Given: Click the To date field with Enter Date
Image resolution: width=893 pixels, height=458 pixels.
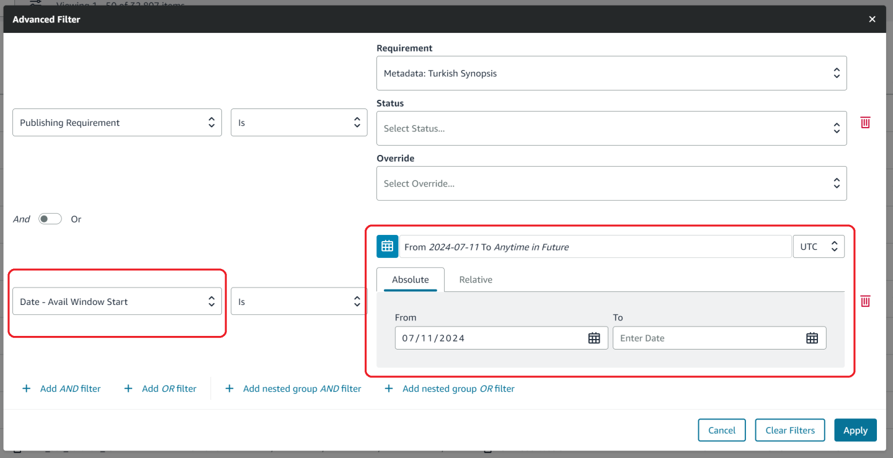Looking at the screenshot, I should point(719,338).
